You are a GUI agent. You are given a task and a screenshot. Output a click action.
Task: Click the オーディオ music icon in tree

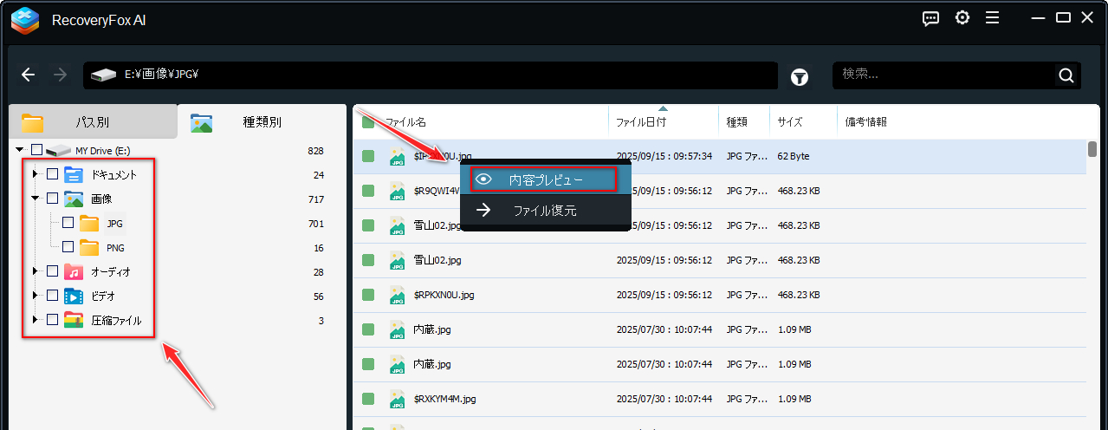[x=74, y=271]
